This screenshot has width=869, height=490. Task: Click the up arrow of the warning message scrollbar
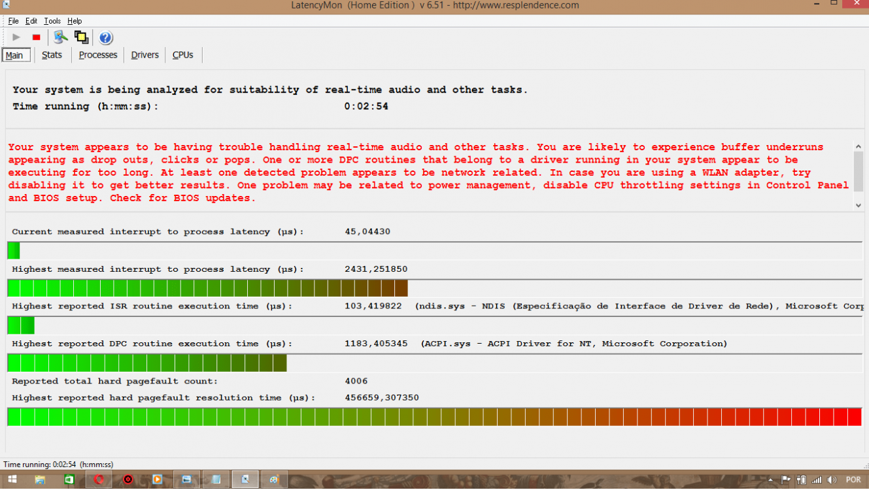(x=859, y=147)
